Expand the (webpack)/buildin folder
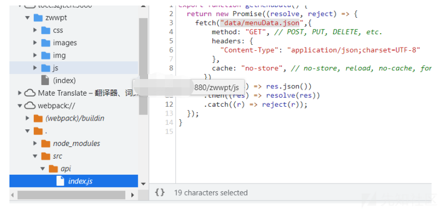The width and height of the screenshot is (446, 210). tap(27, 118)
